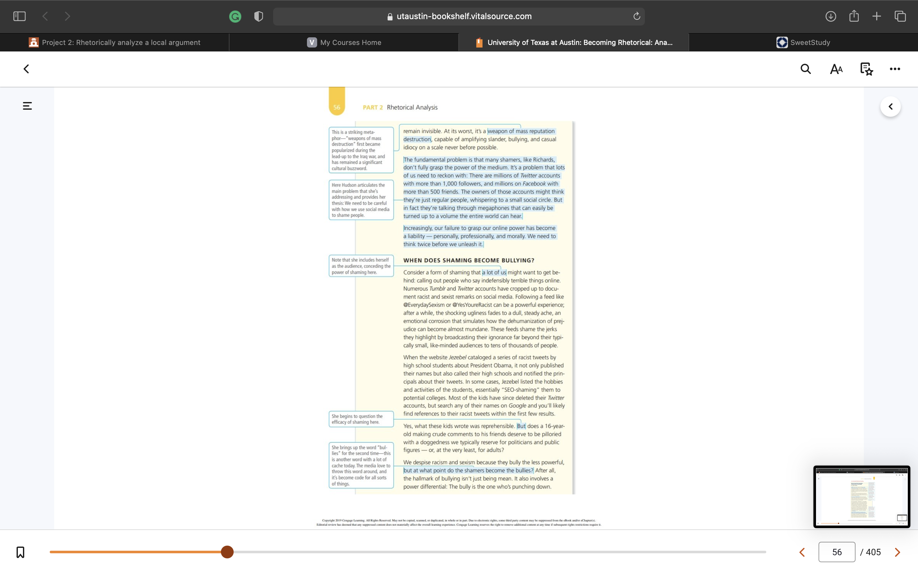918x574 pixels.
Task: Show the tab overview icon
Action: click(900, 16)
